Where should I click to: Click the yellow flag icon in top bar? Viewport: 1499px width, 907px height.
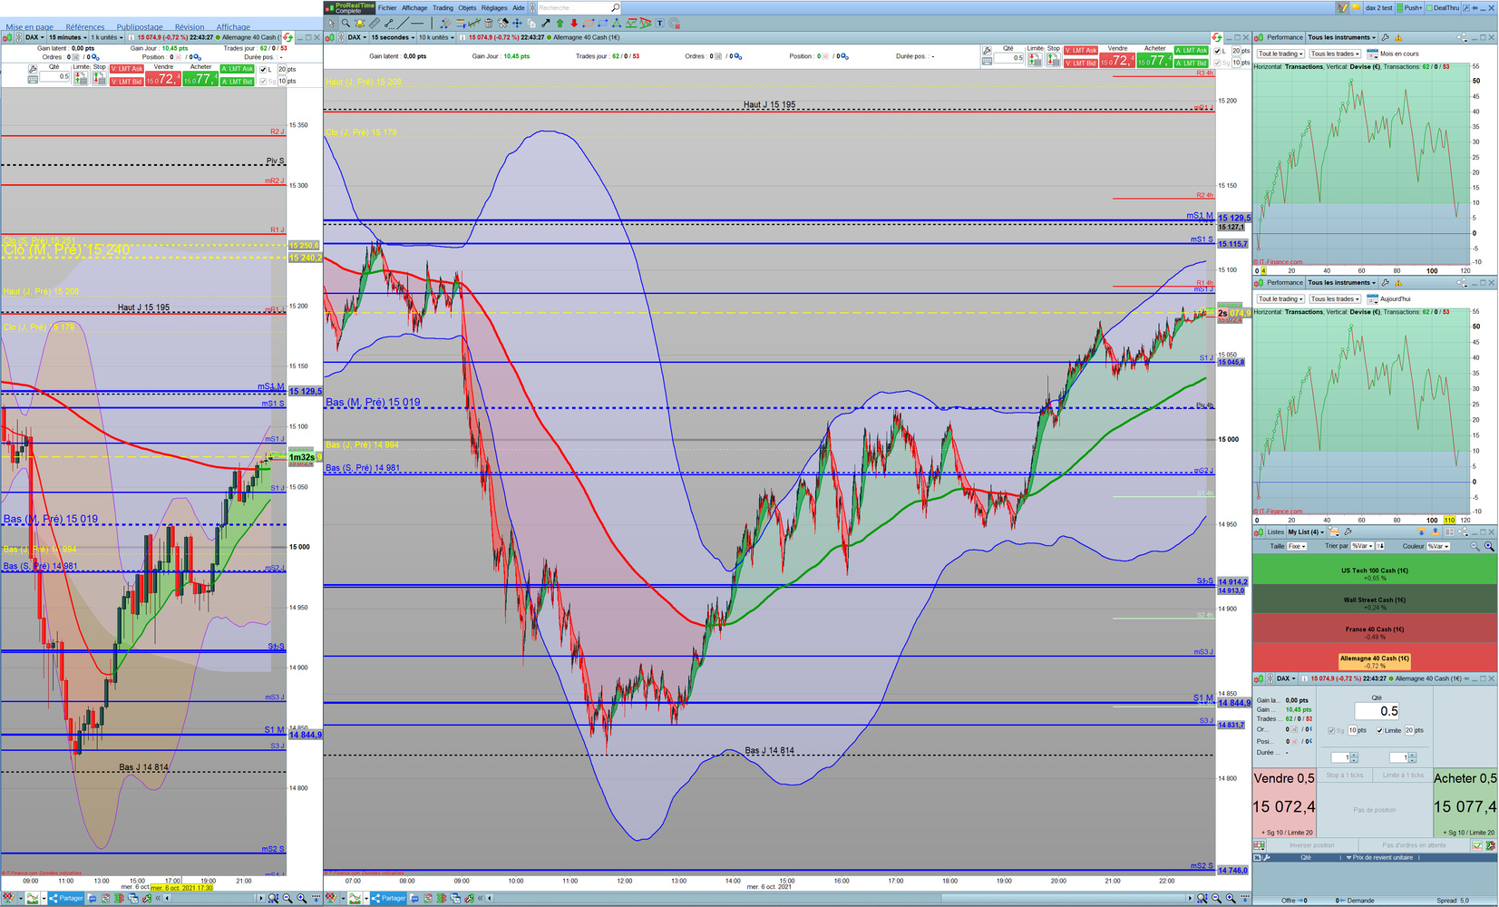point(1358,7)
